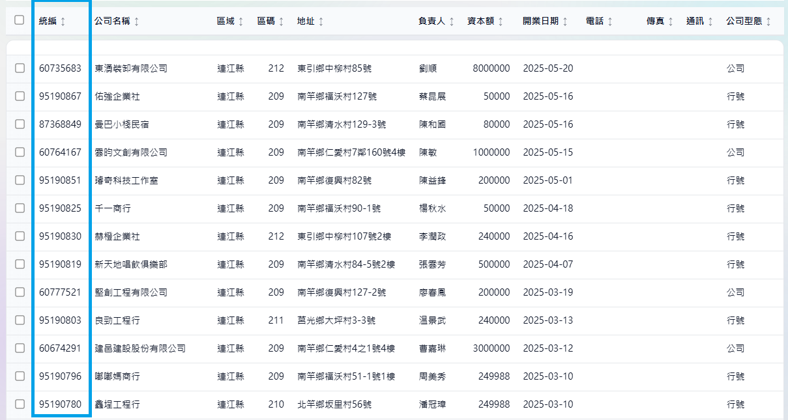The image size is (788, 420).
Task: Sort by 區碼 using its arrow icon
Action: [281, 21]
